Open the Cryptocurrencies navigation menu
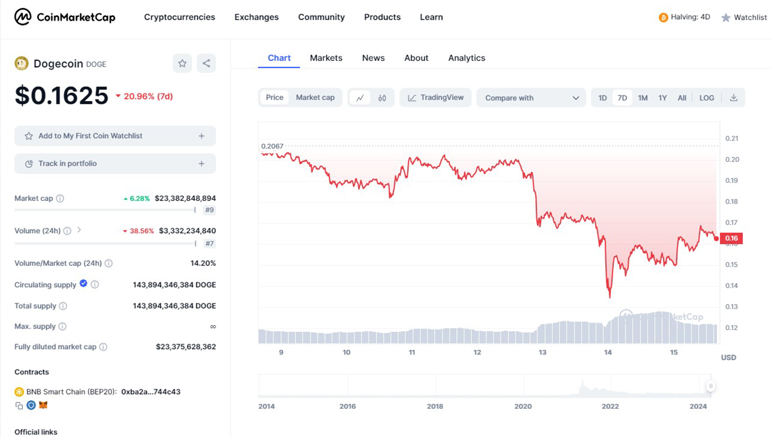Image resolution: width=771 pixels, height=438 pixels. click(179, 17)
